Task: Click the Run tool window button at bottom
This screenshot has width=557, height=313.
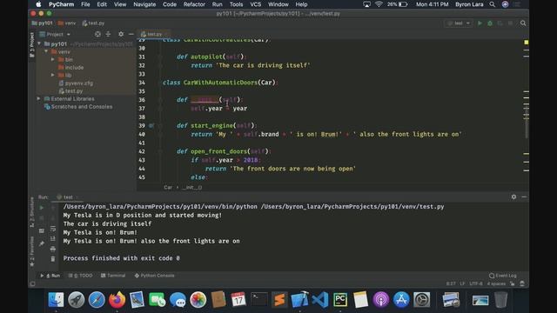Action: click(50, 276)
